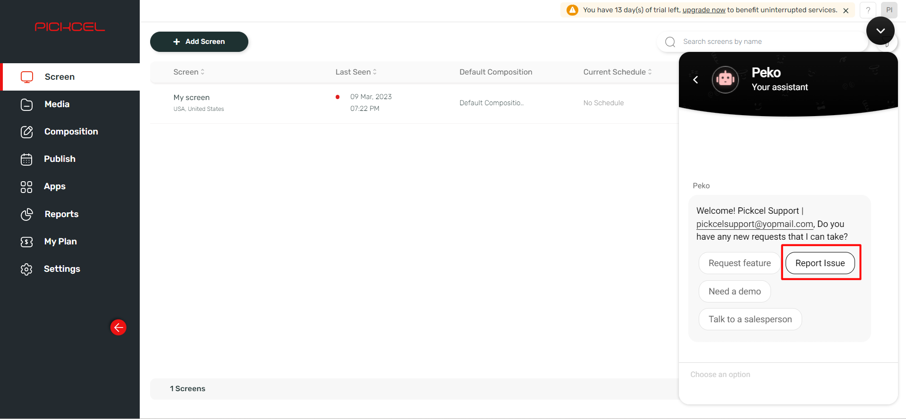Click the Settings gear icon
The width and height of the screenshot is (906, 419).
click(26, 269)
